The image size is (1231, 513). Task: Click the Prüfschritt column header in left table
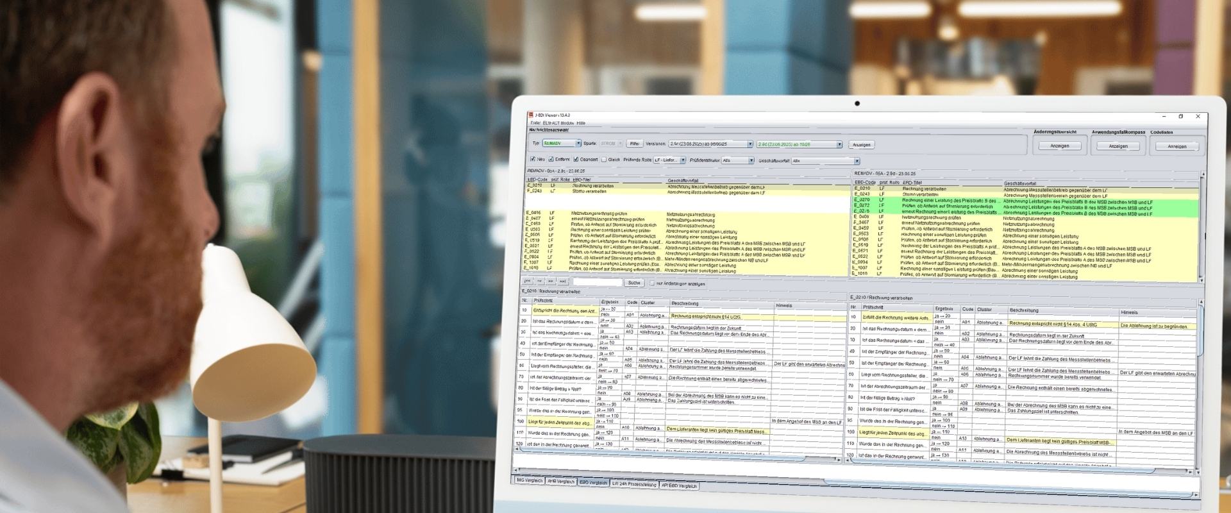565,300
